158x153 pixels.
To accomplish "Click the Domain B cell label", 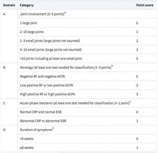I will coord(4,68).
